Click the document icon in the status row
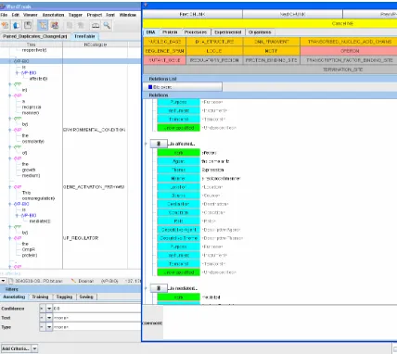 click(11, 281)
